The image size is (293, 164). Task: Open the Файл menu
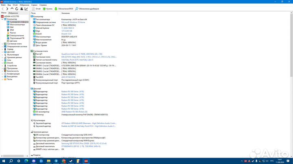3,5
